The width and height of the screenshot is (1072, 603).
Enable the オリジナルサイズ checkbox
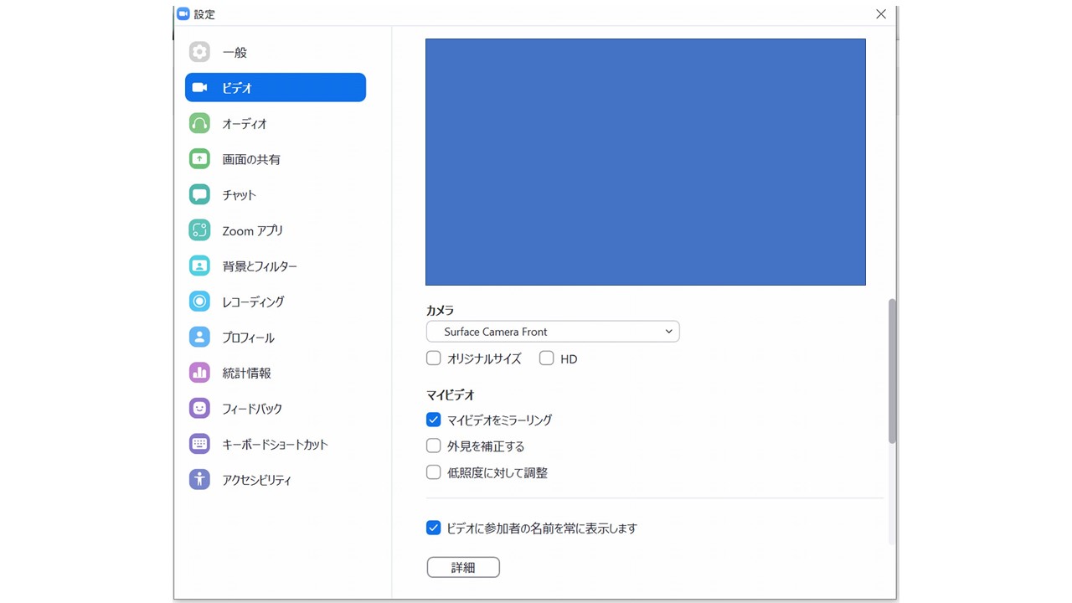click(433, 358)
